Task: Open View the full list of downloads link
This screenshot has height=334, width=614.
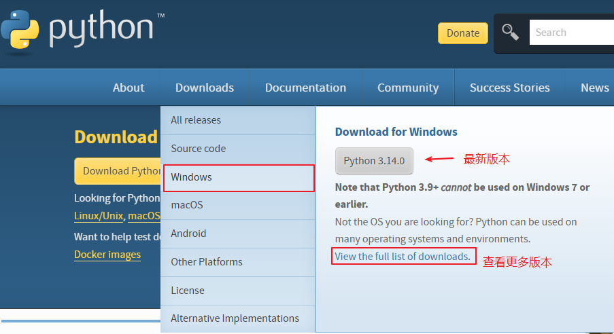Action: (403, 257)
